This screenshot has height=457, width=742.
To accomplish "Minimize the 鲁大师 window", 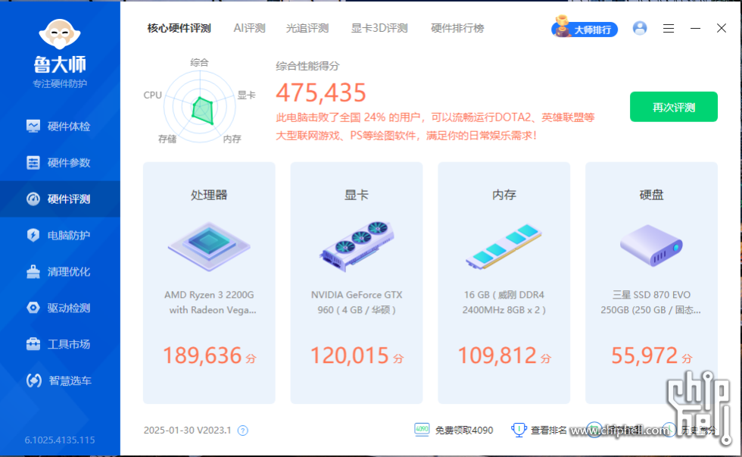I will tap(695, 28).
